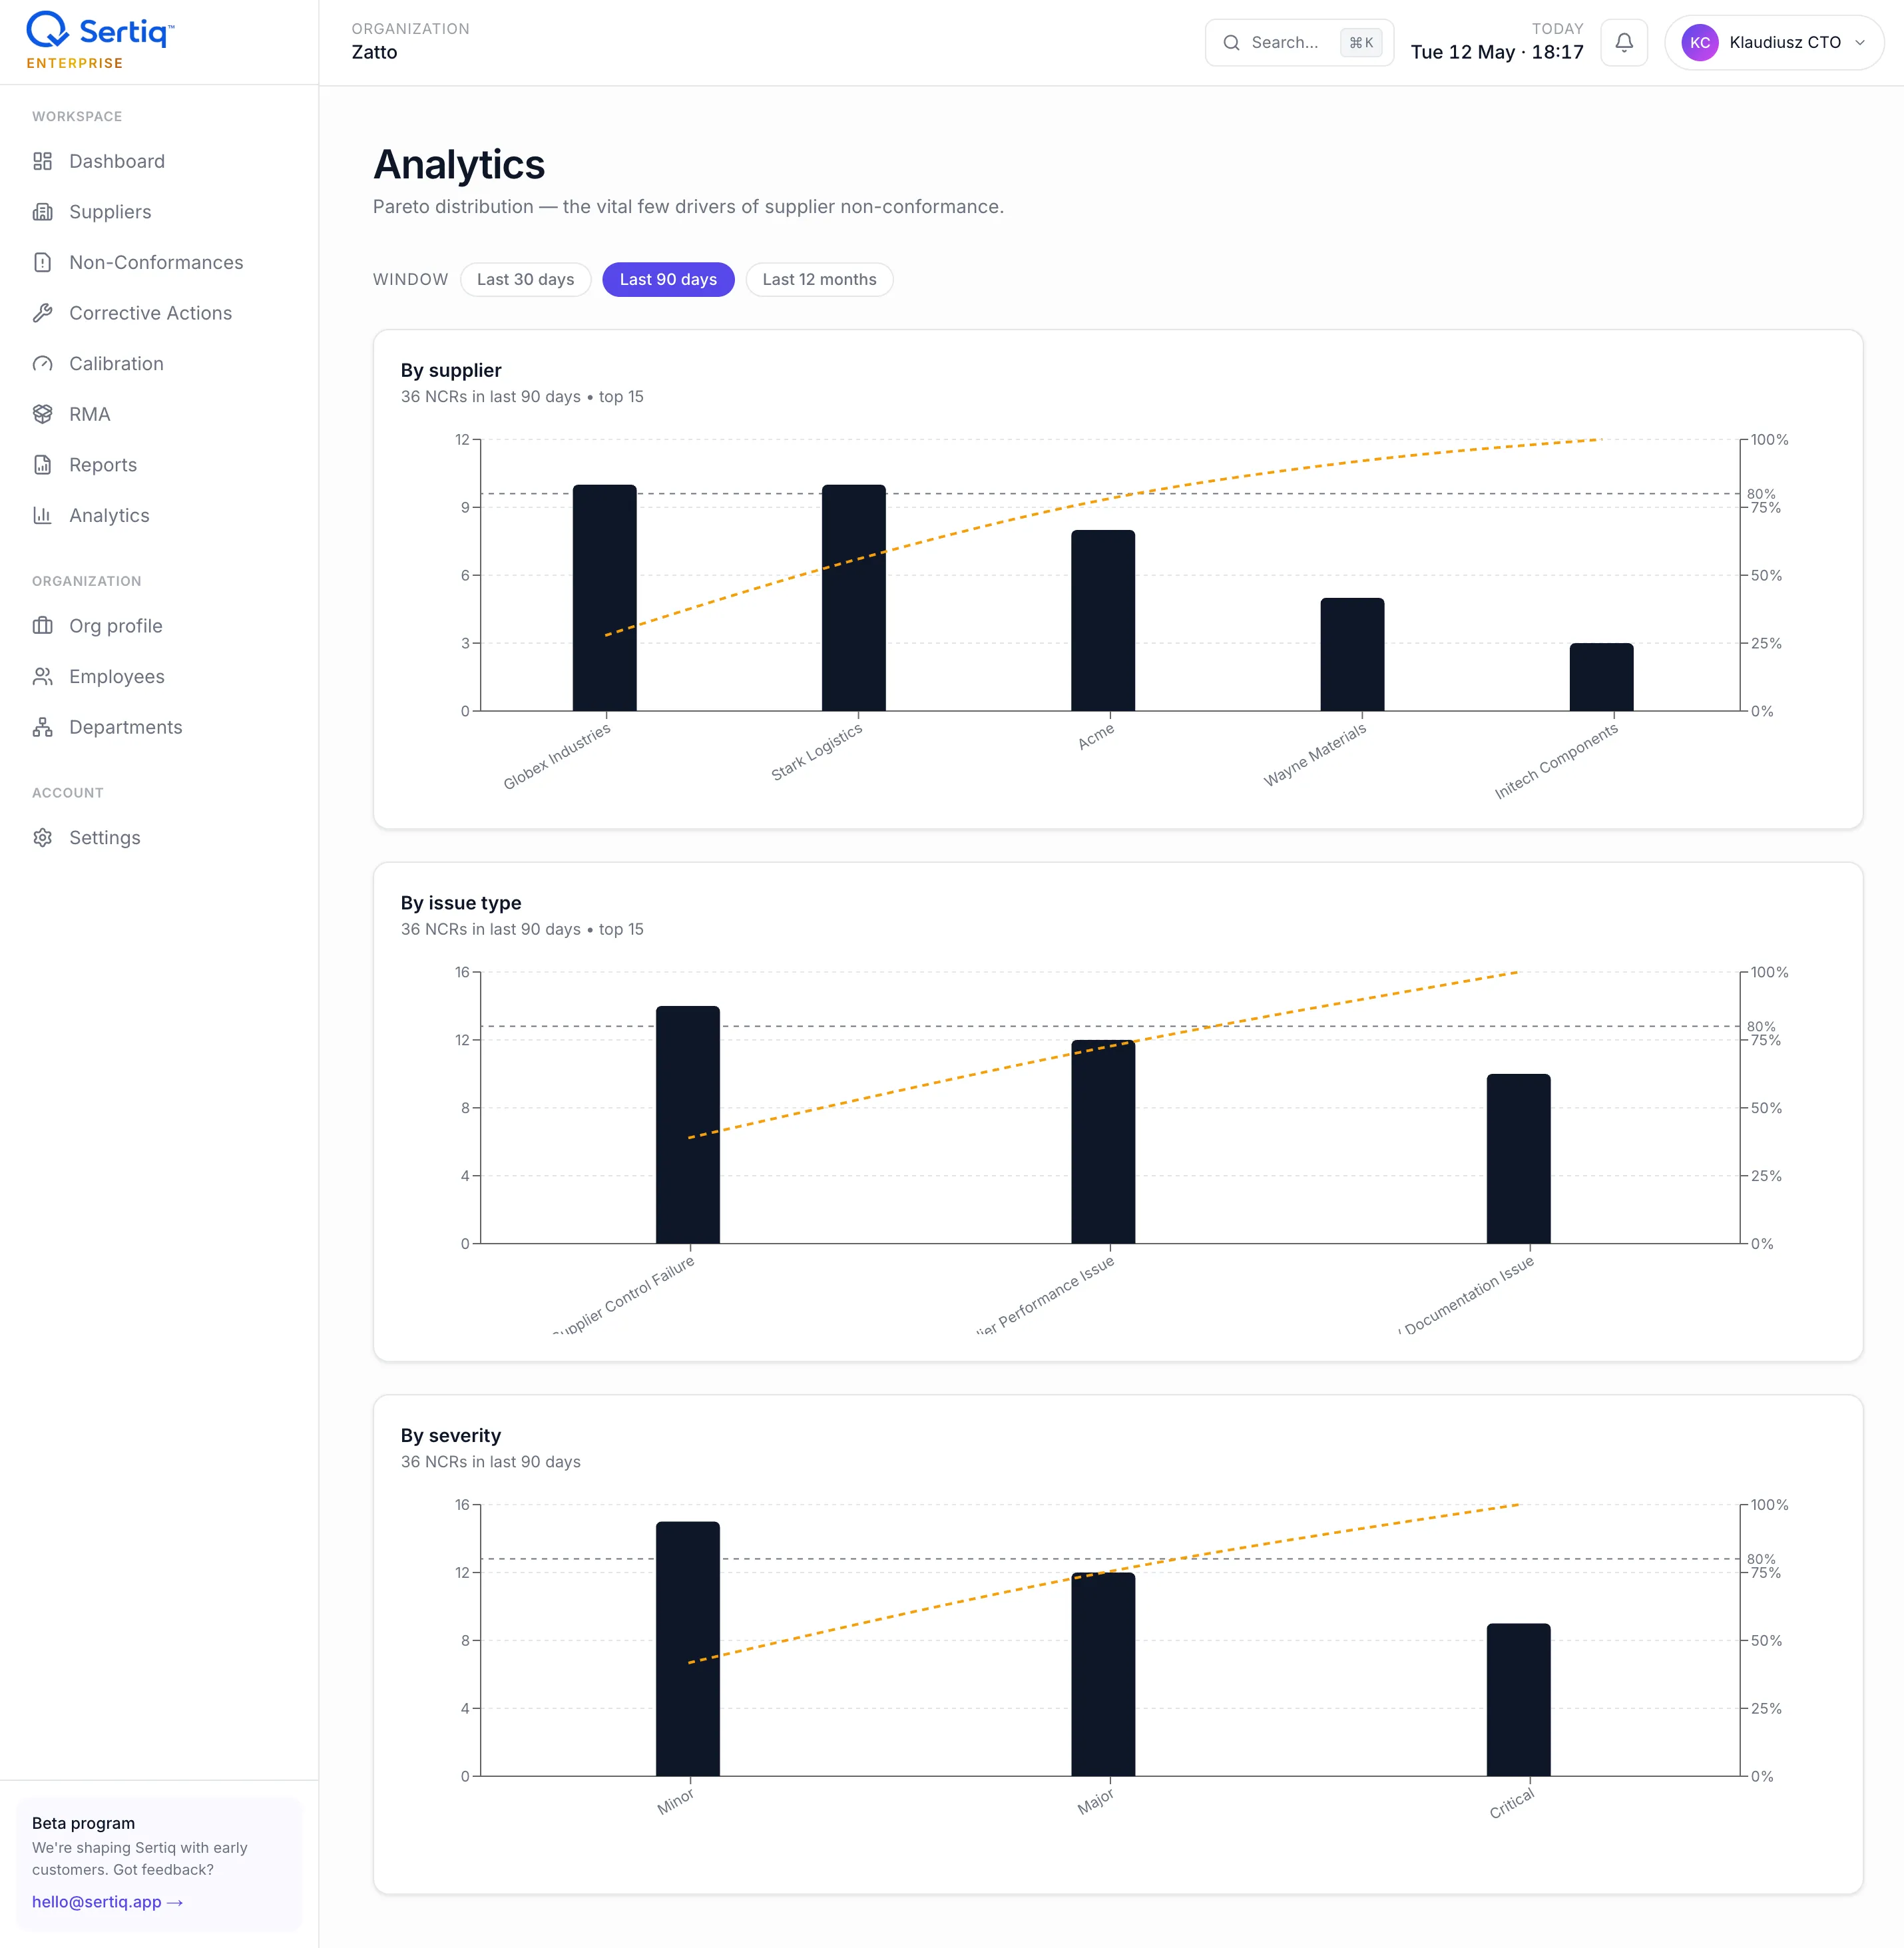Focus the Search input field

click(1299, 42)
